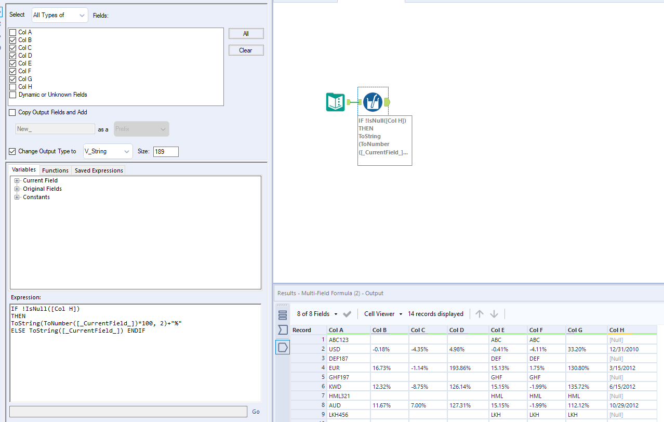Expand the Current Field tree node
Image resolution: width=664 pixels, height=422 pixels.
[x=16, y=180]
